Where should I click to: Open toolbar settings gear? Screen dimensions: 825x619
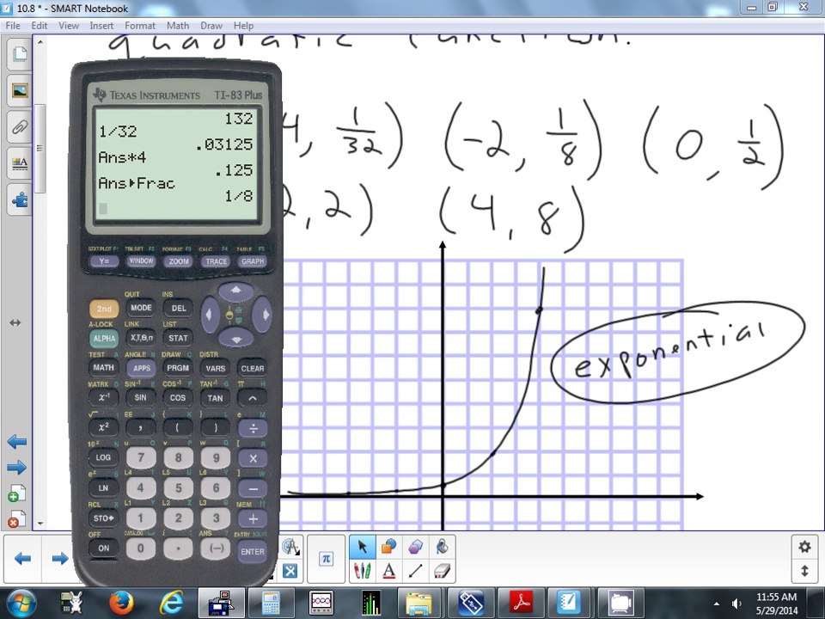tap(804, 547)
